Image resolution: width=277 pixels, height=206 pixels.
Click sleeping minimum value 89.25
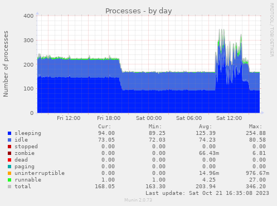(x=157, y=133)
